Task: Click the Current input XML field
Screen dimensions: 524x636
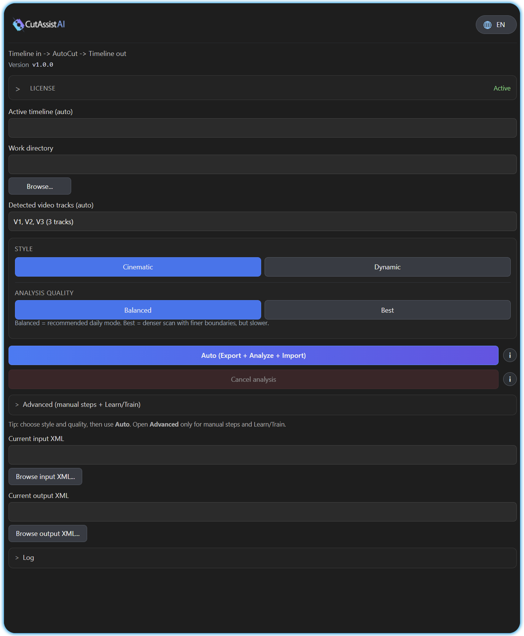Action: (263, 455)
